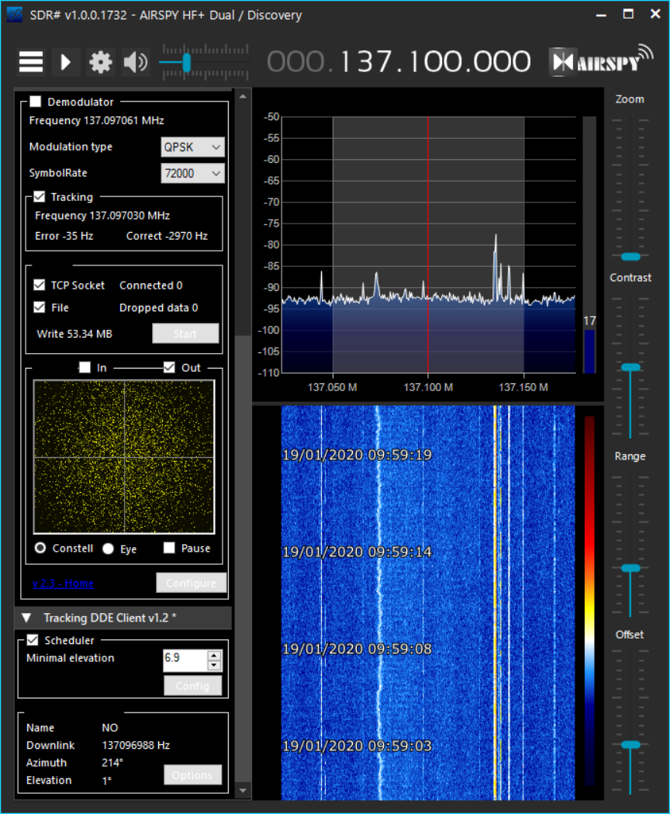Click the Downlink value 137096988 Hz
Viewport: 670px width, 814px height.
coord(136,745)
